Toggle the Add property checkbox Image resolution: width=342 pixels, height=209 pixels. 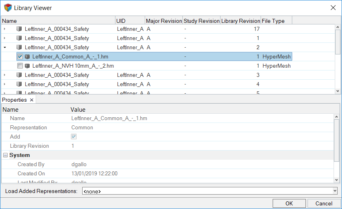(74, 137)
